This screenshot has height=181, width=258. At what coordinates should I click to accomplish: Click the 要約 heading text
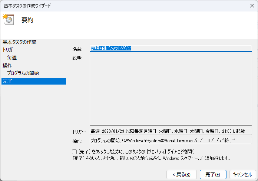coord(27,20)
